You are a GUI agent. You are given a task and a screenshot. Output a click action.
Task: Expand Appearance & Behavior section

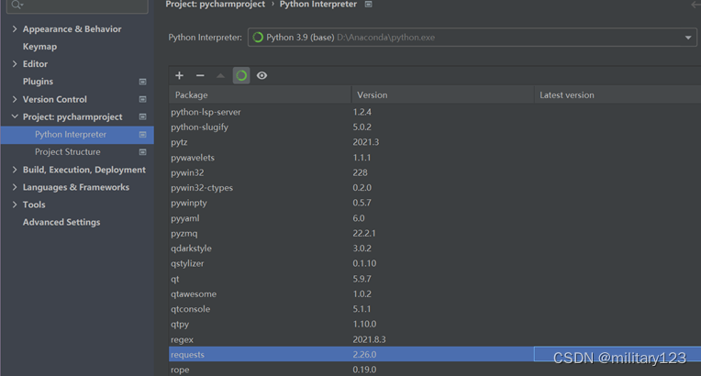click(x=15, y=29)
